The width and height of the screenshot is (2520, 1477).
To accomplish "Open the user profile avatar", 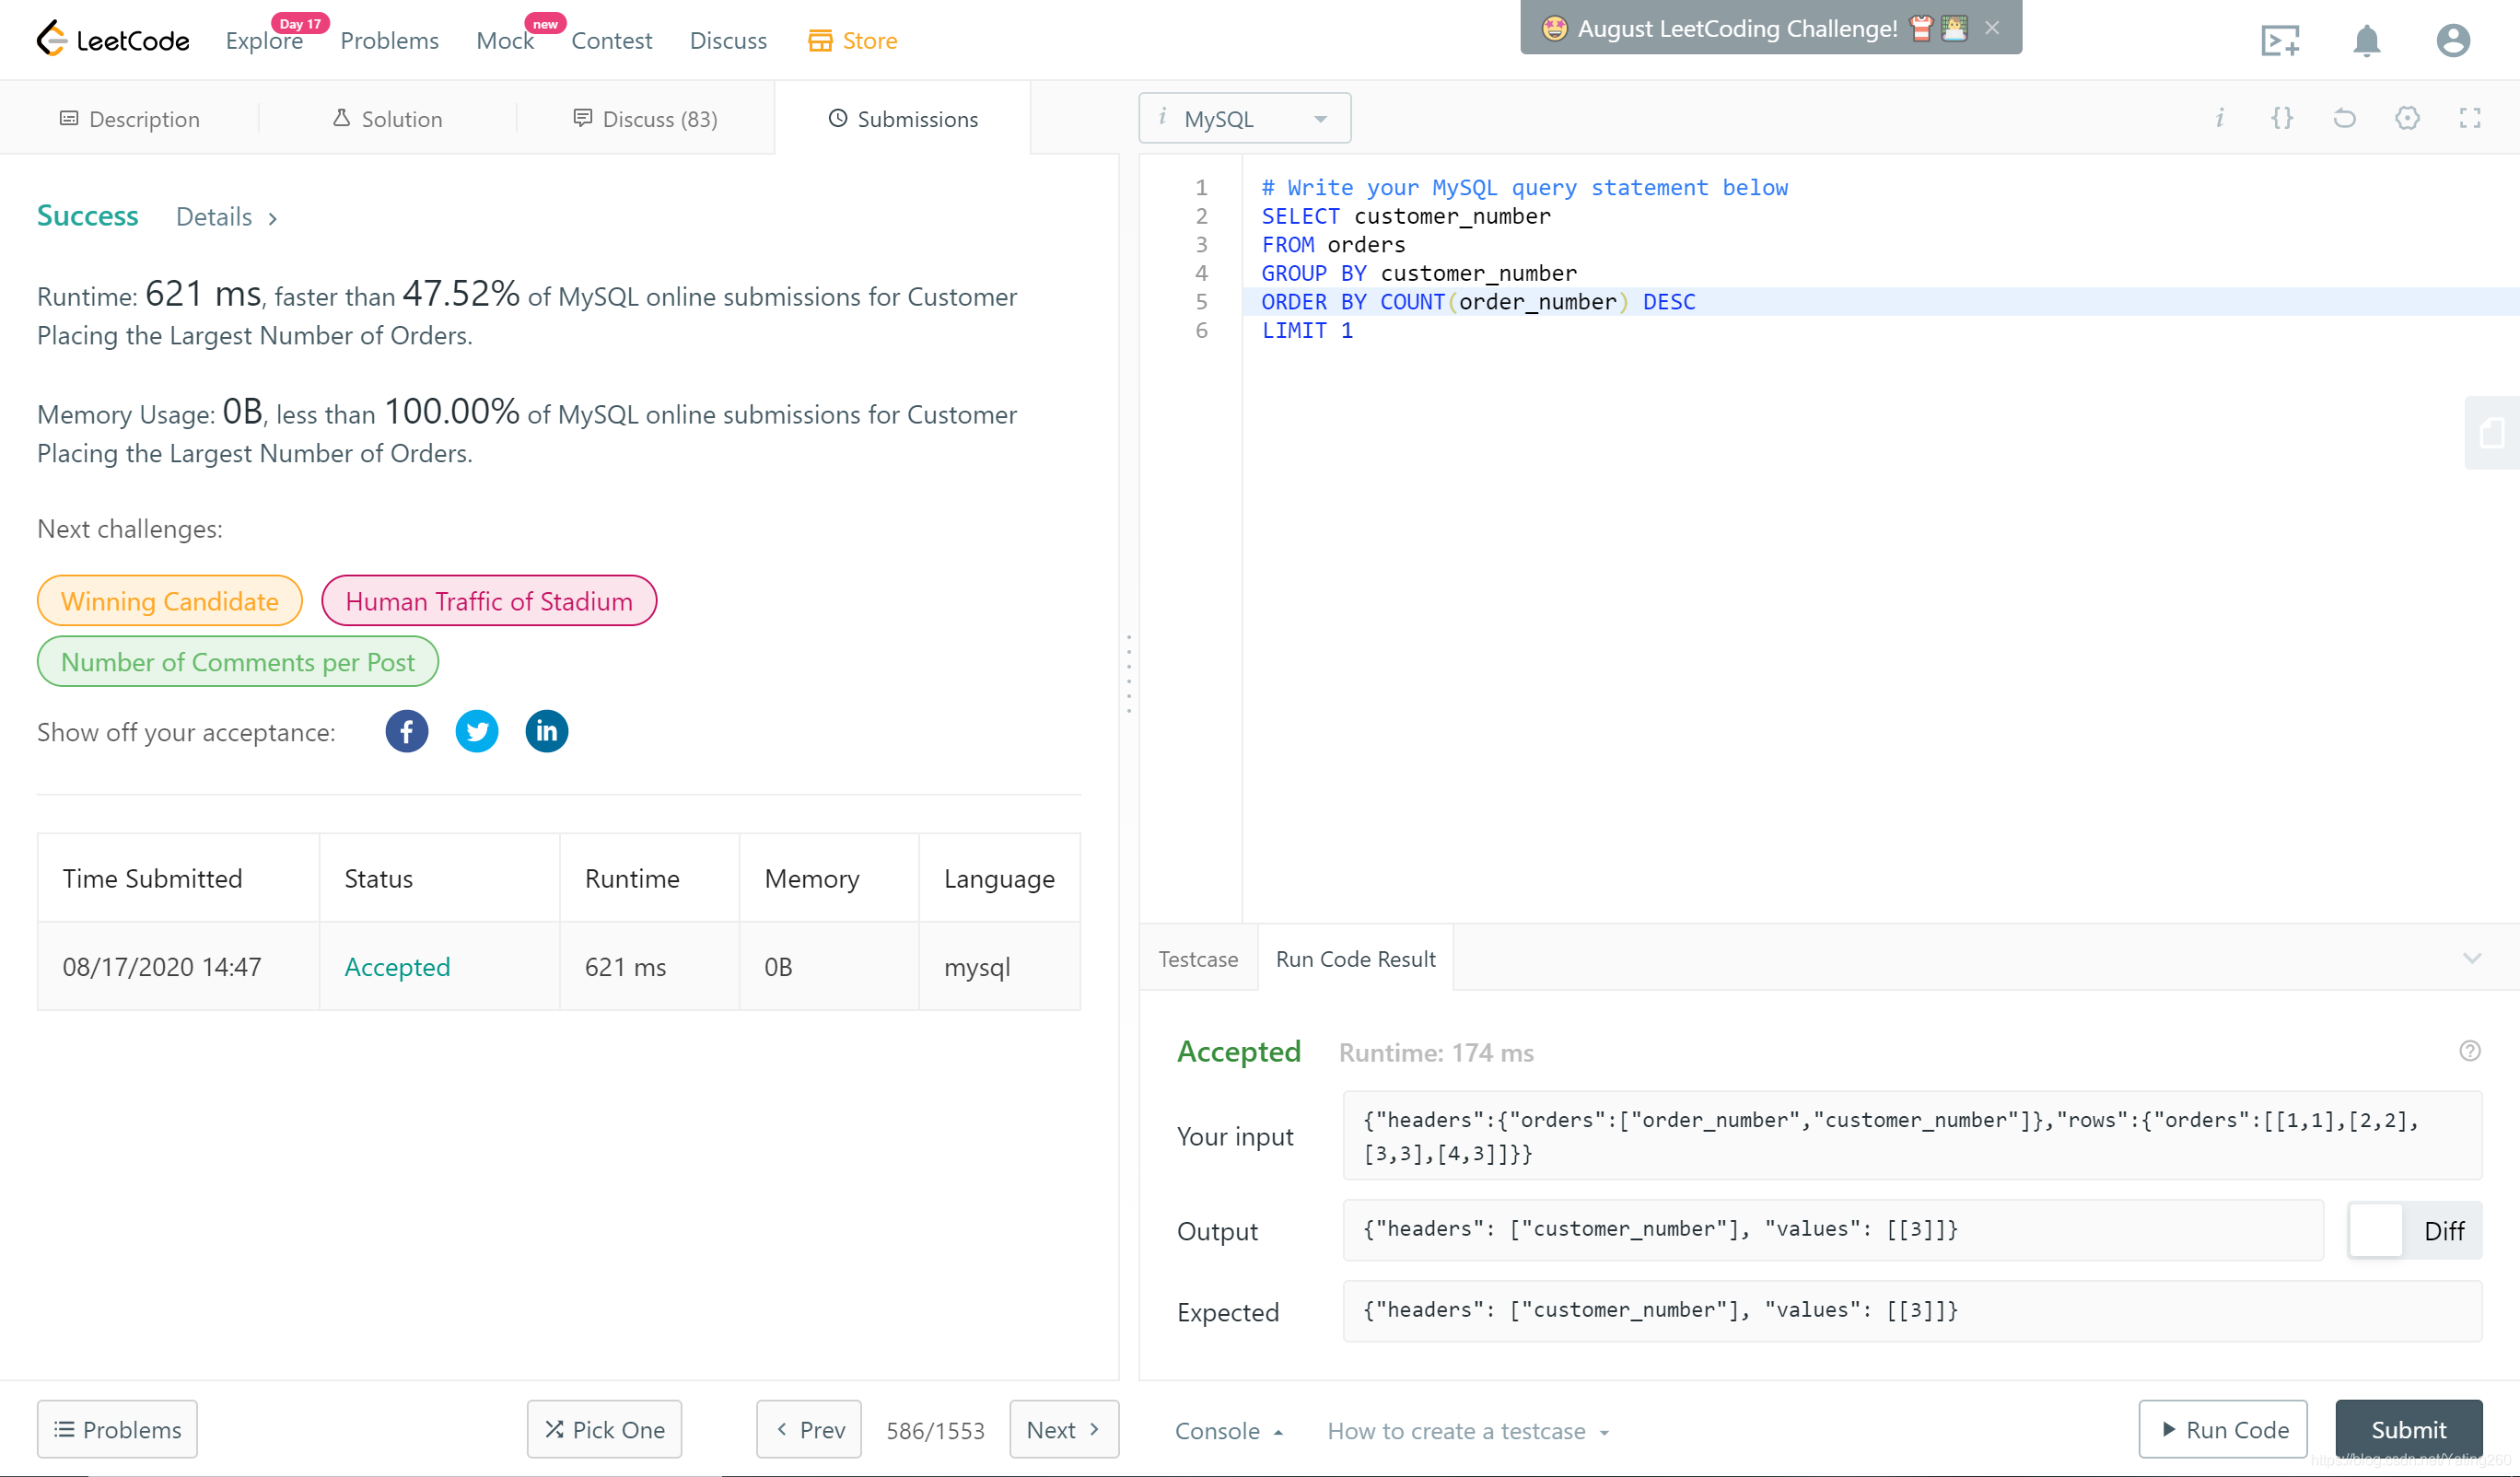I will [x=2452, y=41].
